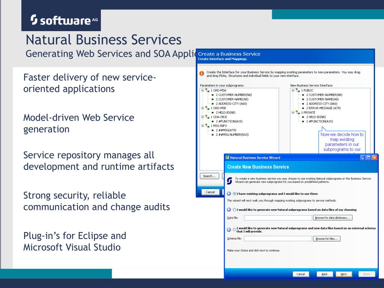Click the Natural Business Service Wizard title bar icon
Image resolution: width=384 pixels, height=288 pixels.
click(x=227, y=157)
